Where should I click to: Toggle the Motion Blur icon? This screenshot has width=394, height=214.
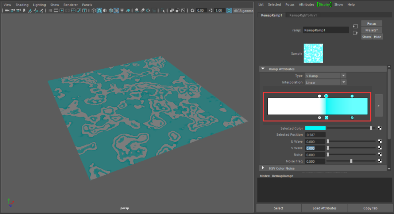tap(143, 11)
